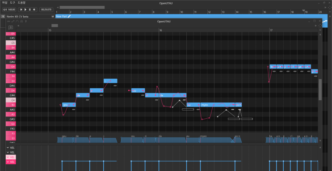332x171 pixels.
Task: Click the vibrato icon under the myeo note
Action: coord(233,110)
